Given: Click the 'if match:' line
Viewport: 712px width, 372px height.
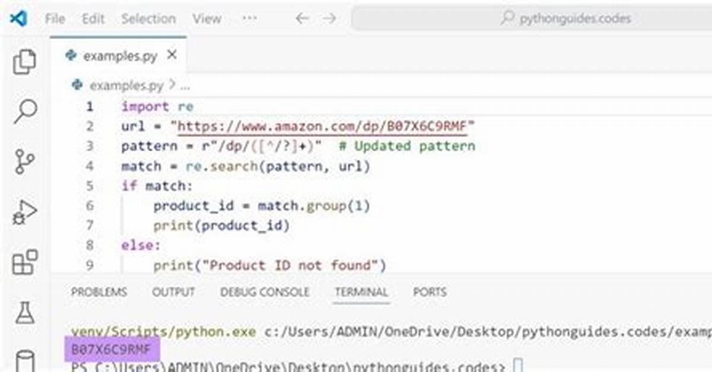Looking at the screenshot, I should 157,186.
